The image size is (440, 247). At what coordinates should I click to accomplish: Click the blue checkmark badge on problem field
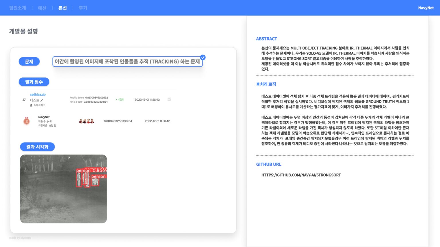click(203, 57)
